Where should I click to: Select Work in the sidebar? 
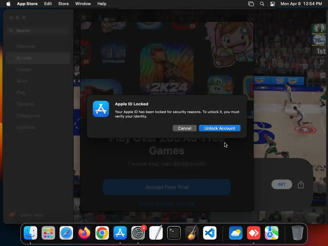pos(38,81)
